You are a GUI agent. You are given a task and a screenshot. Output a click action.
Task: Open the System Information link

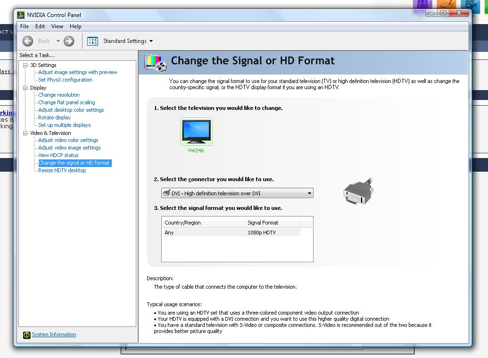tap(54, 335)
